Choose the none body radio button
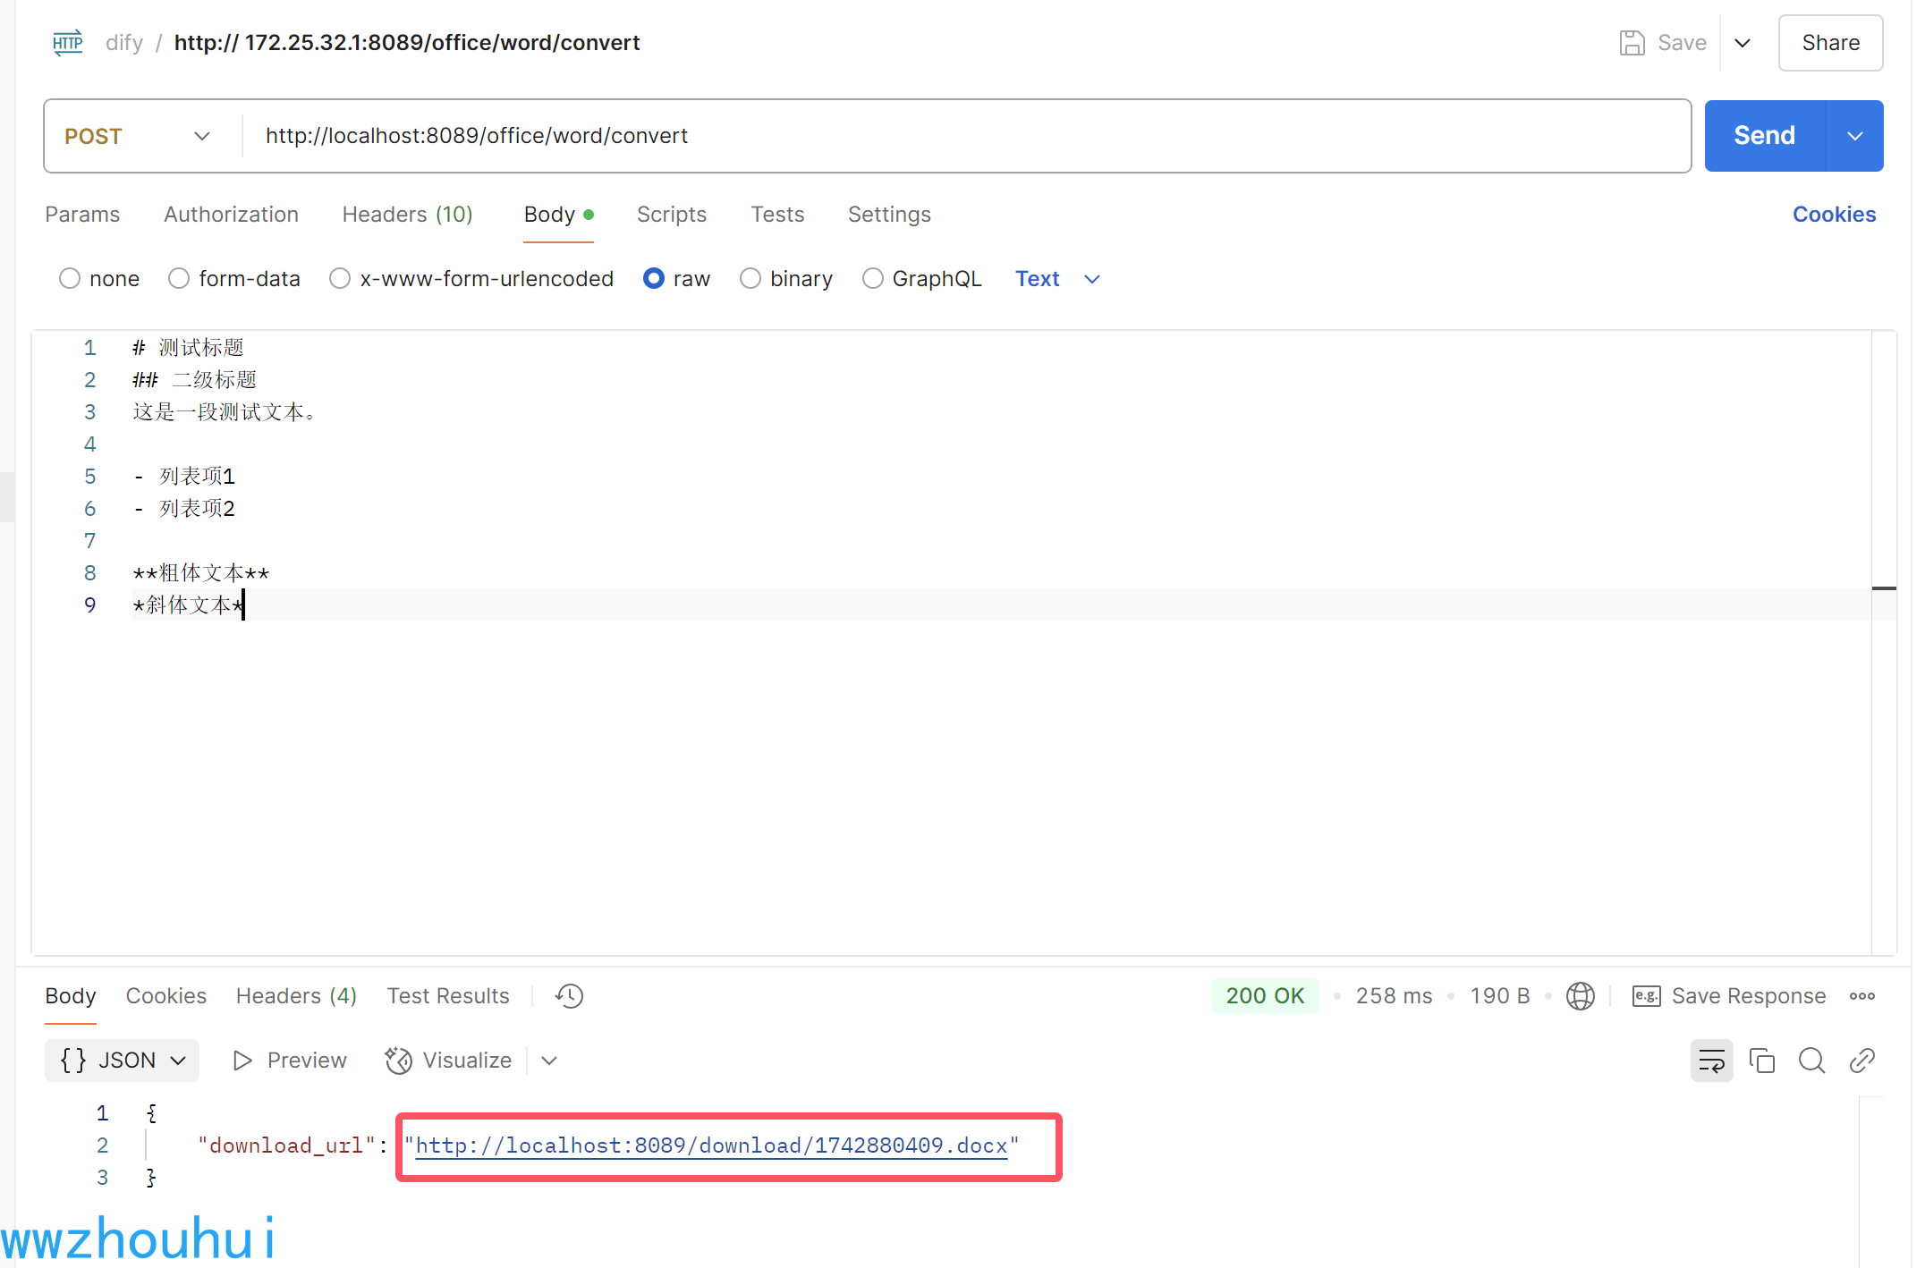 point(70,279)
